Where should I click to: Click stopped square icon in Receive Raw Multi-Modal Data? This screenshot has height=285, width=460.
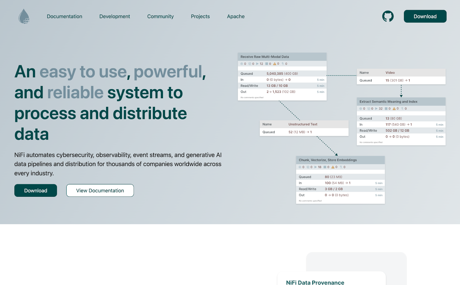[267, 64]
